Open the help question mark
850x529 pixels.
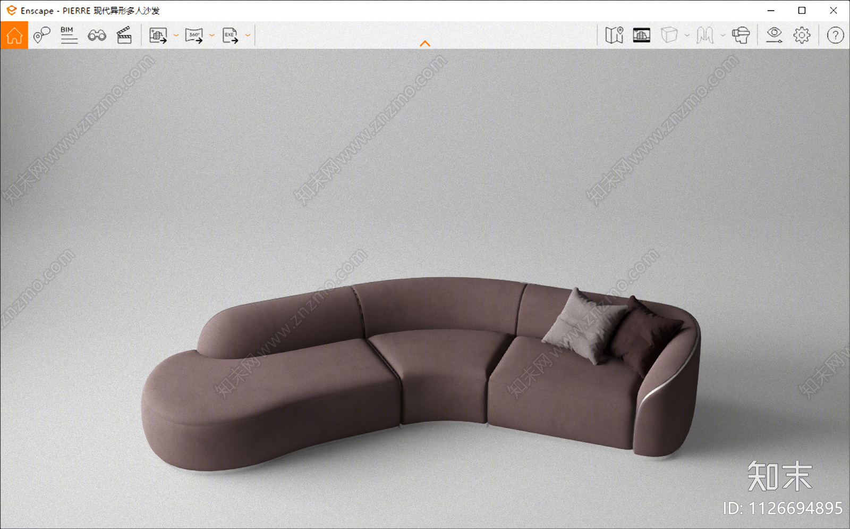pyautogui.click(x=835, y=36)
